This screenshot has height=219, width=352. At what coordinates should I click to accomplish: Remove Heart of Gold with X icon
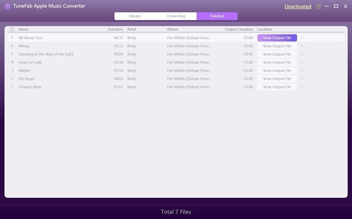pos(302,62)
